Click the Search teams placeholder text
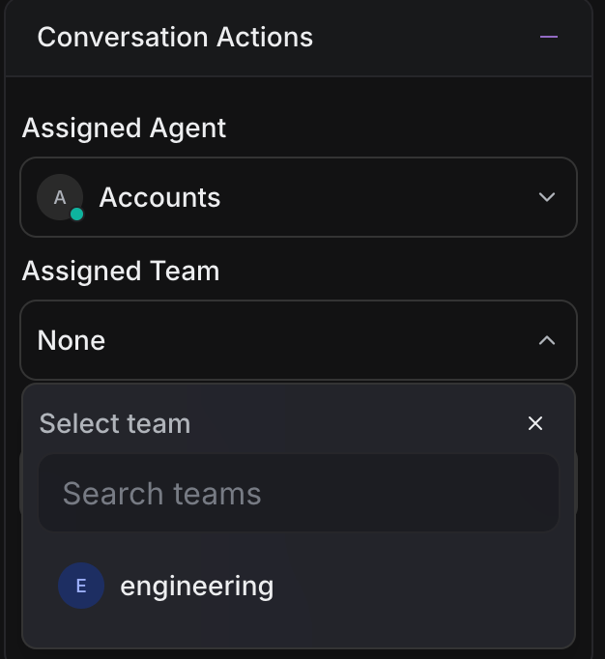Viewport: 605px width, 659px height. point(162,494)
